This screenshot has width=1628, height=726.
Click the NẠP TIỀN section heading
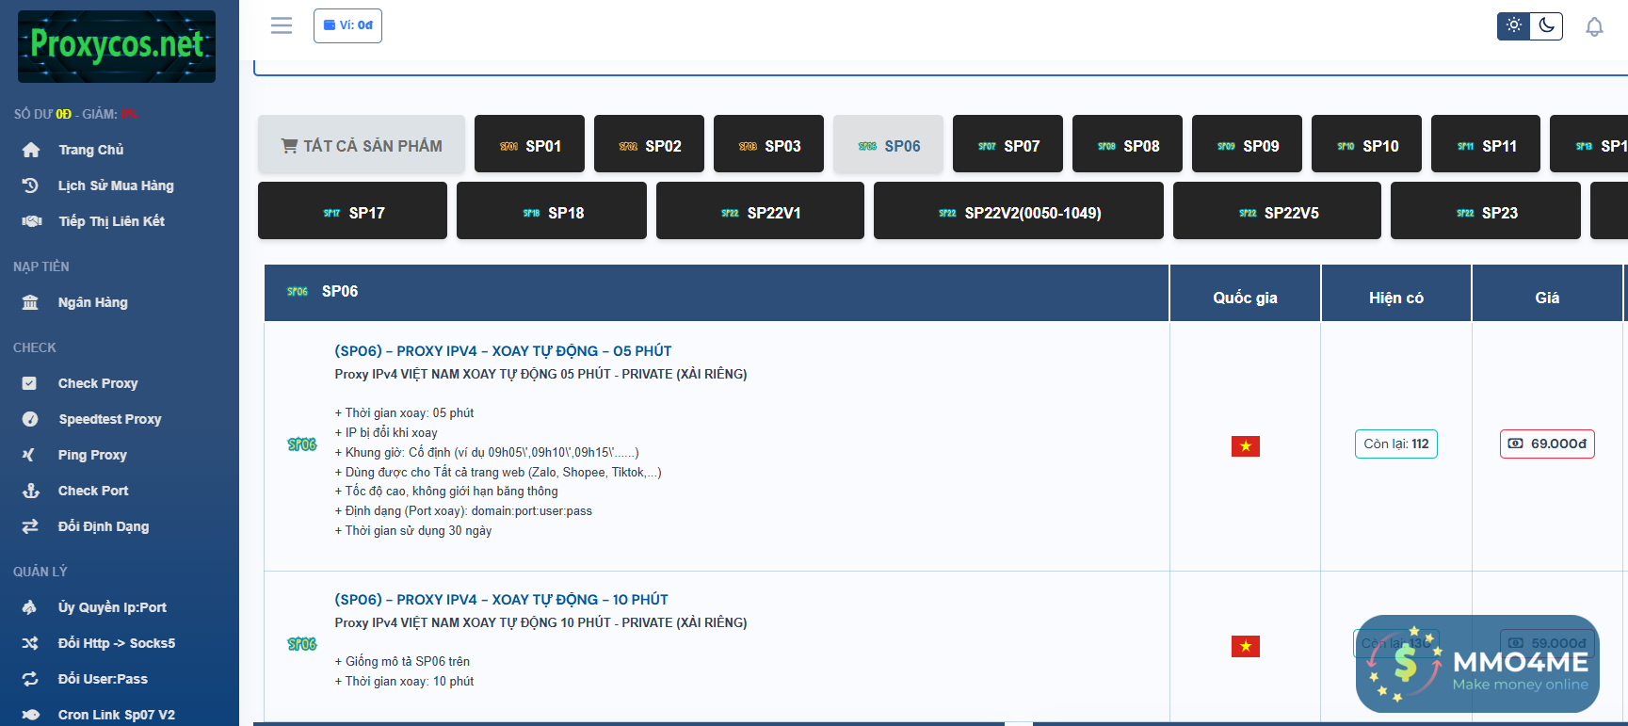(x=41, y=266)
